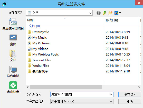The width and height of the screenshot is (143, 108).
Task: Select the Tencent Files folder
Action: coord(42,60)
